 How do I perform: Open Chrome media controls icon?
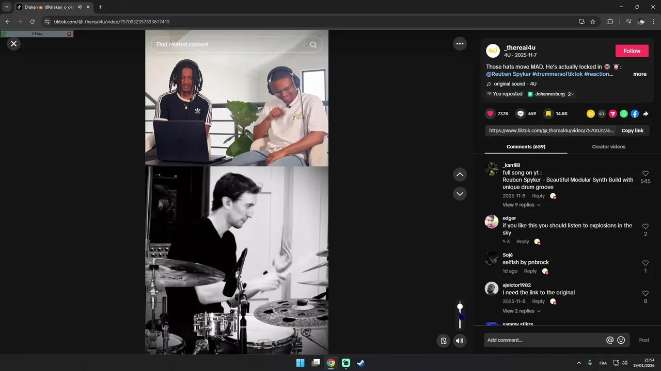click(628, 22)
